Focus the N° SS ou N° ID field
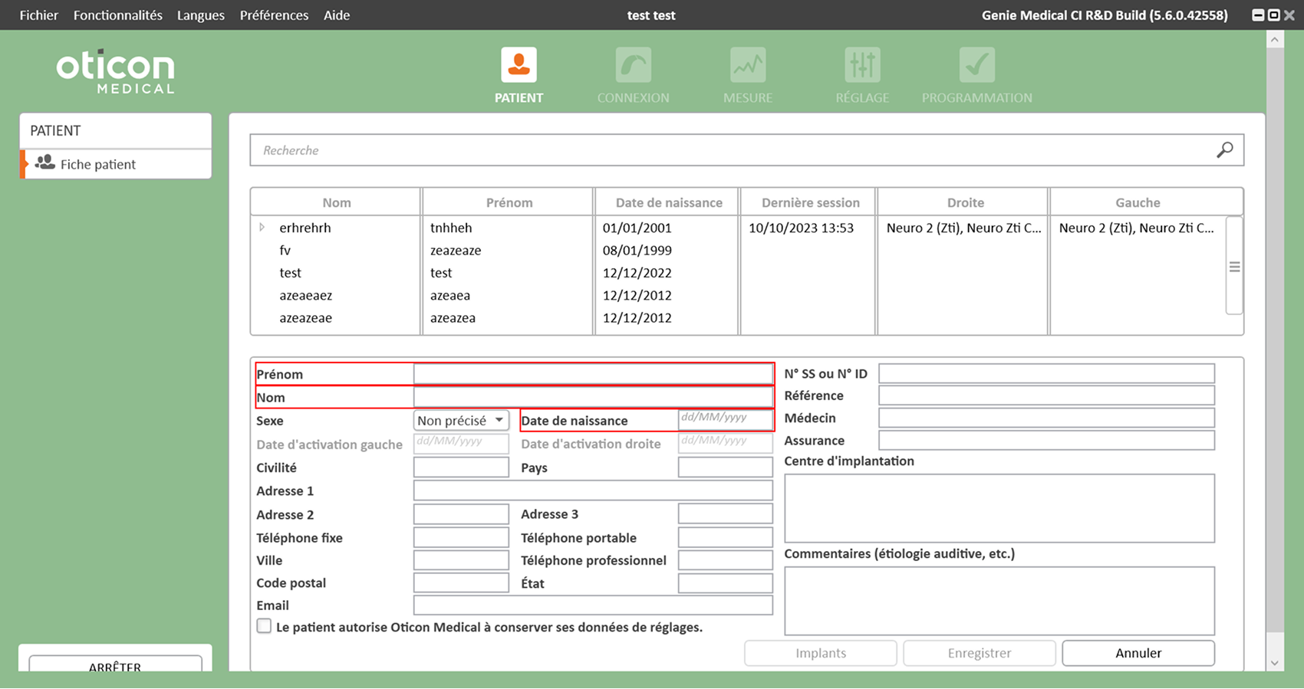This screenshot has width=1304, height=689. [1046, 373]
